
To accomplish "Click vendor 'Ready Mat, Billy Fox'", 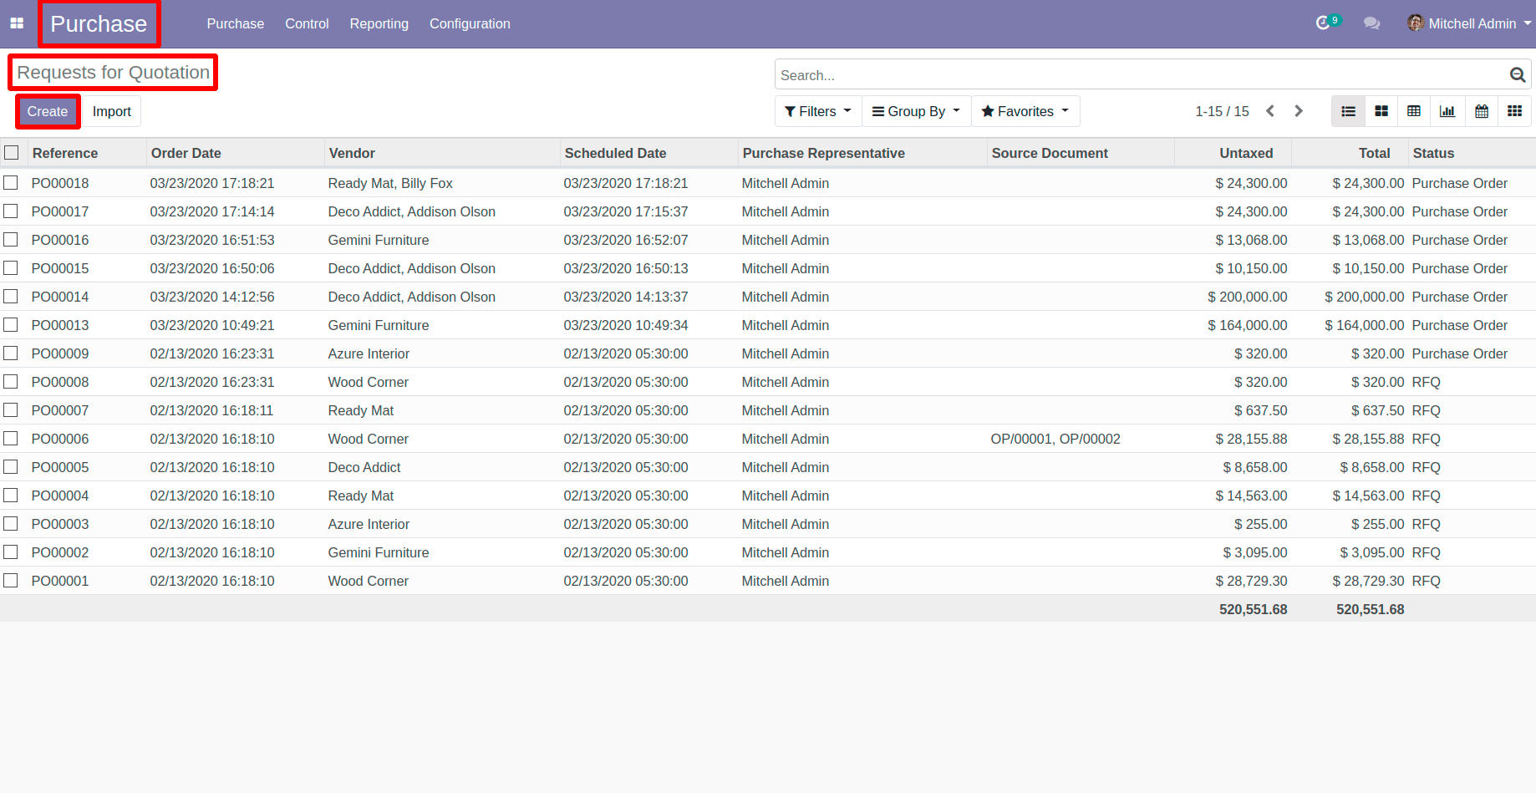I will (x=390, y=183).
